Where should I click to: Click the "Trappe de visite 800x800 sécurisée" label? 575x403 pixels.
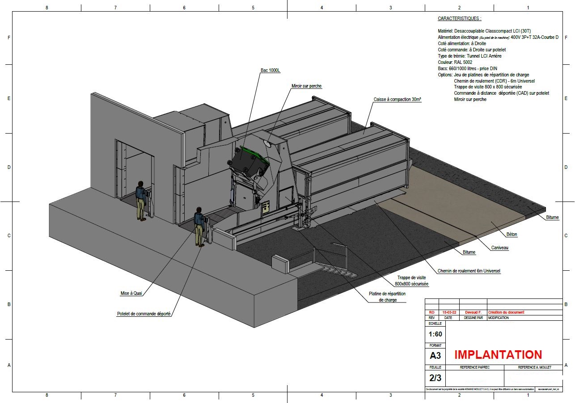pyautogui.click(x=412, y=281)
